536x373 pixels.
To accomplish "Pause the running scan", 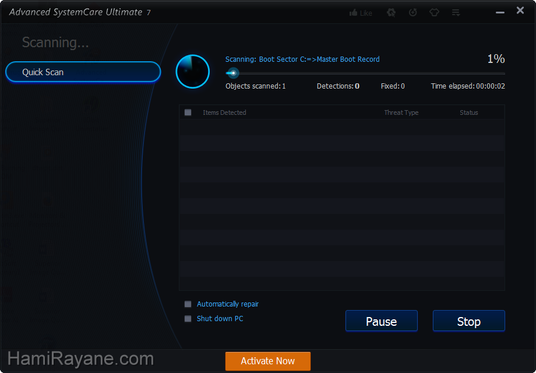I will click(382, 321).
